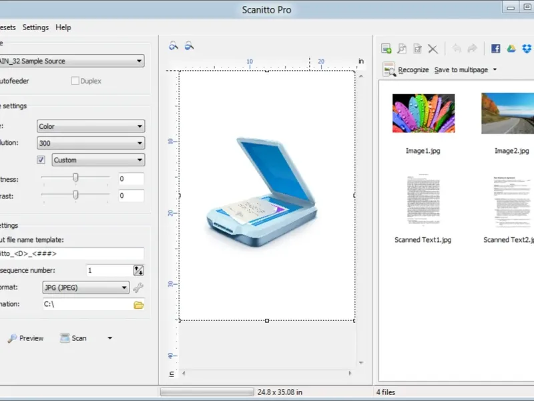Uncheck the Custom paper size checkbox
The width and height of the screenshot is (534, 401).
41,160
